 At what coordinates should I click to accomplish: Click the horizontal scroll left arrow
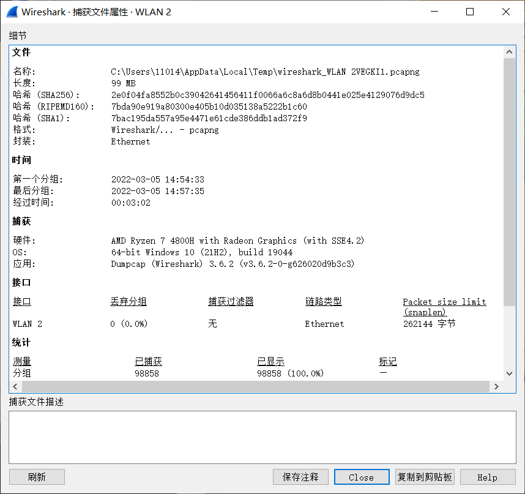coord(15,386)
